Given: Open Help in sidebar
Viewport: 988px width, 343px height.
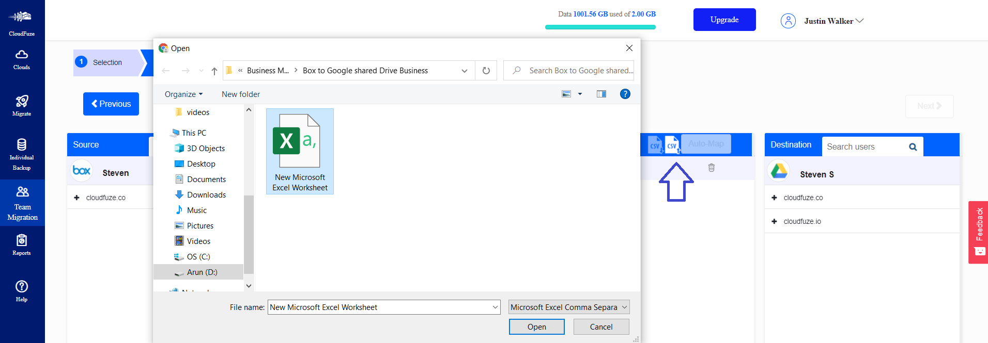Looking at the screenshot, I should click(x=22, y=291).
